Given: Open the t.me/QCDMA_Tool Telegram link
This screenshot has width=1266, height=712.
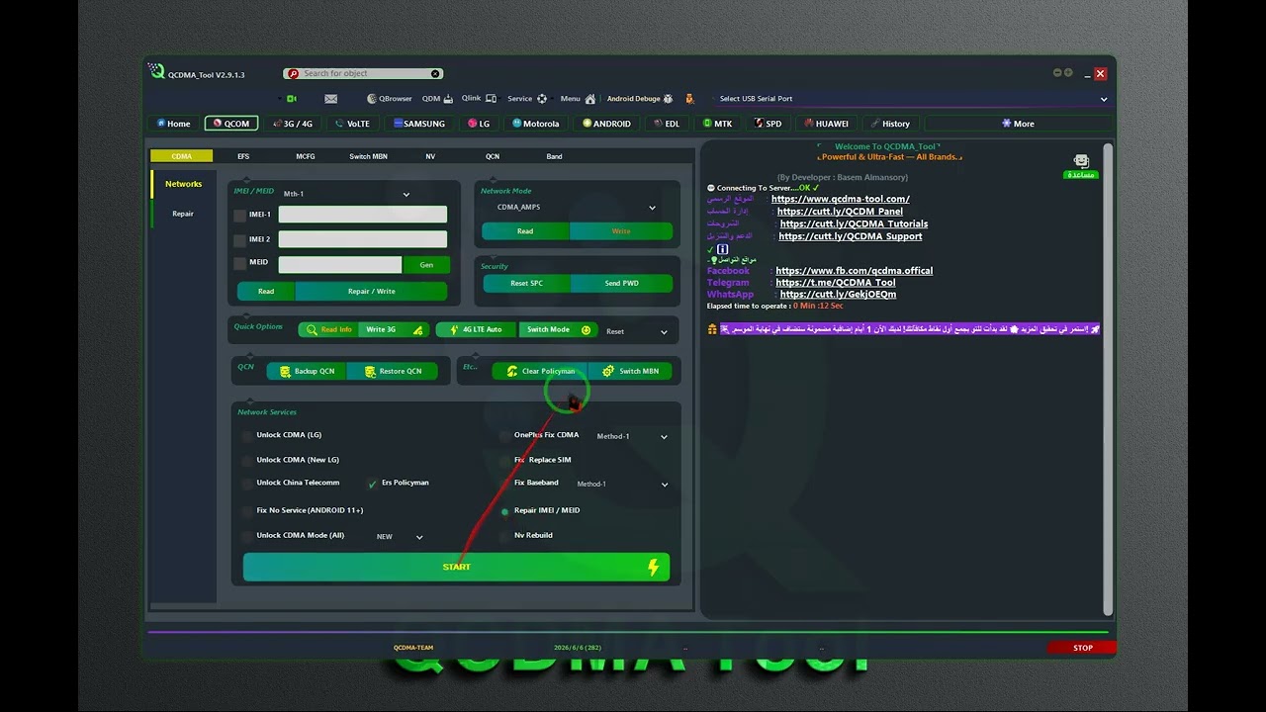Looking at the screenshot, I should coord(836,283).
